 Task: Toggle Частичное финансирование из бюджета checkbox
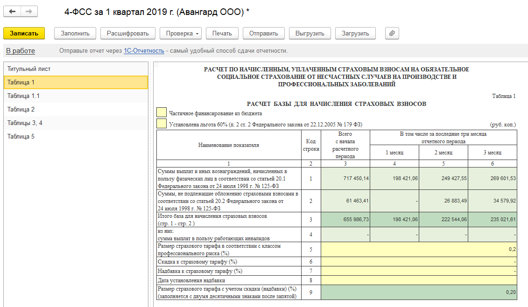pyautogui.click(x=162, y=112)
